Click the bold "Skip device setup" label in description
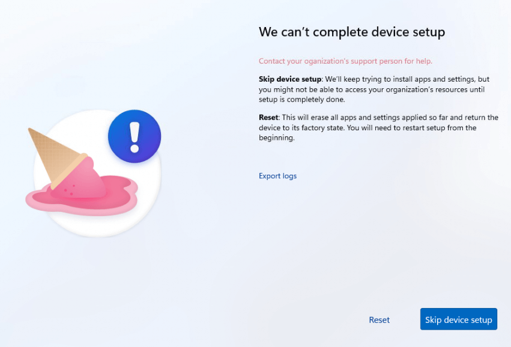 [x=290, y=79]
